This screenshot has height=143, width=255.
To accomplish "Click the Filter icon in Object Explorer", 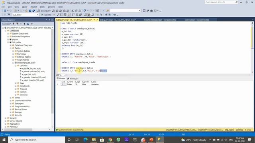I will tap(24, 24).
